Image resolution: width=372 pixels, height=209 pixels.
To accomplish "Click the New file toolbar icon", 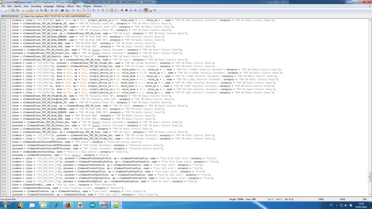I will [x=4, y=10].
